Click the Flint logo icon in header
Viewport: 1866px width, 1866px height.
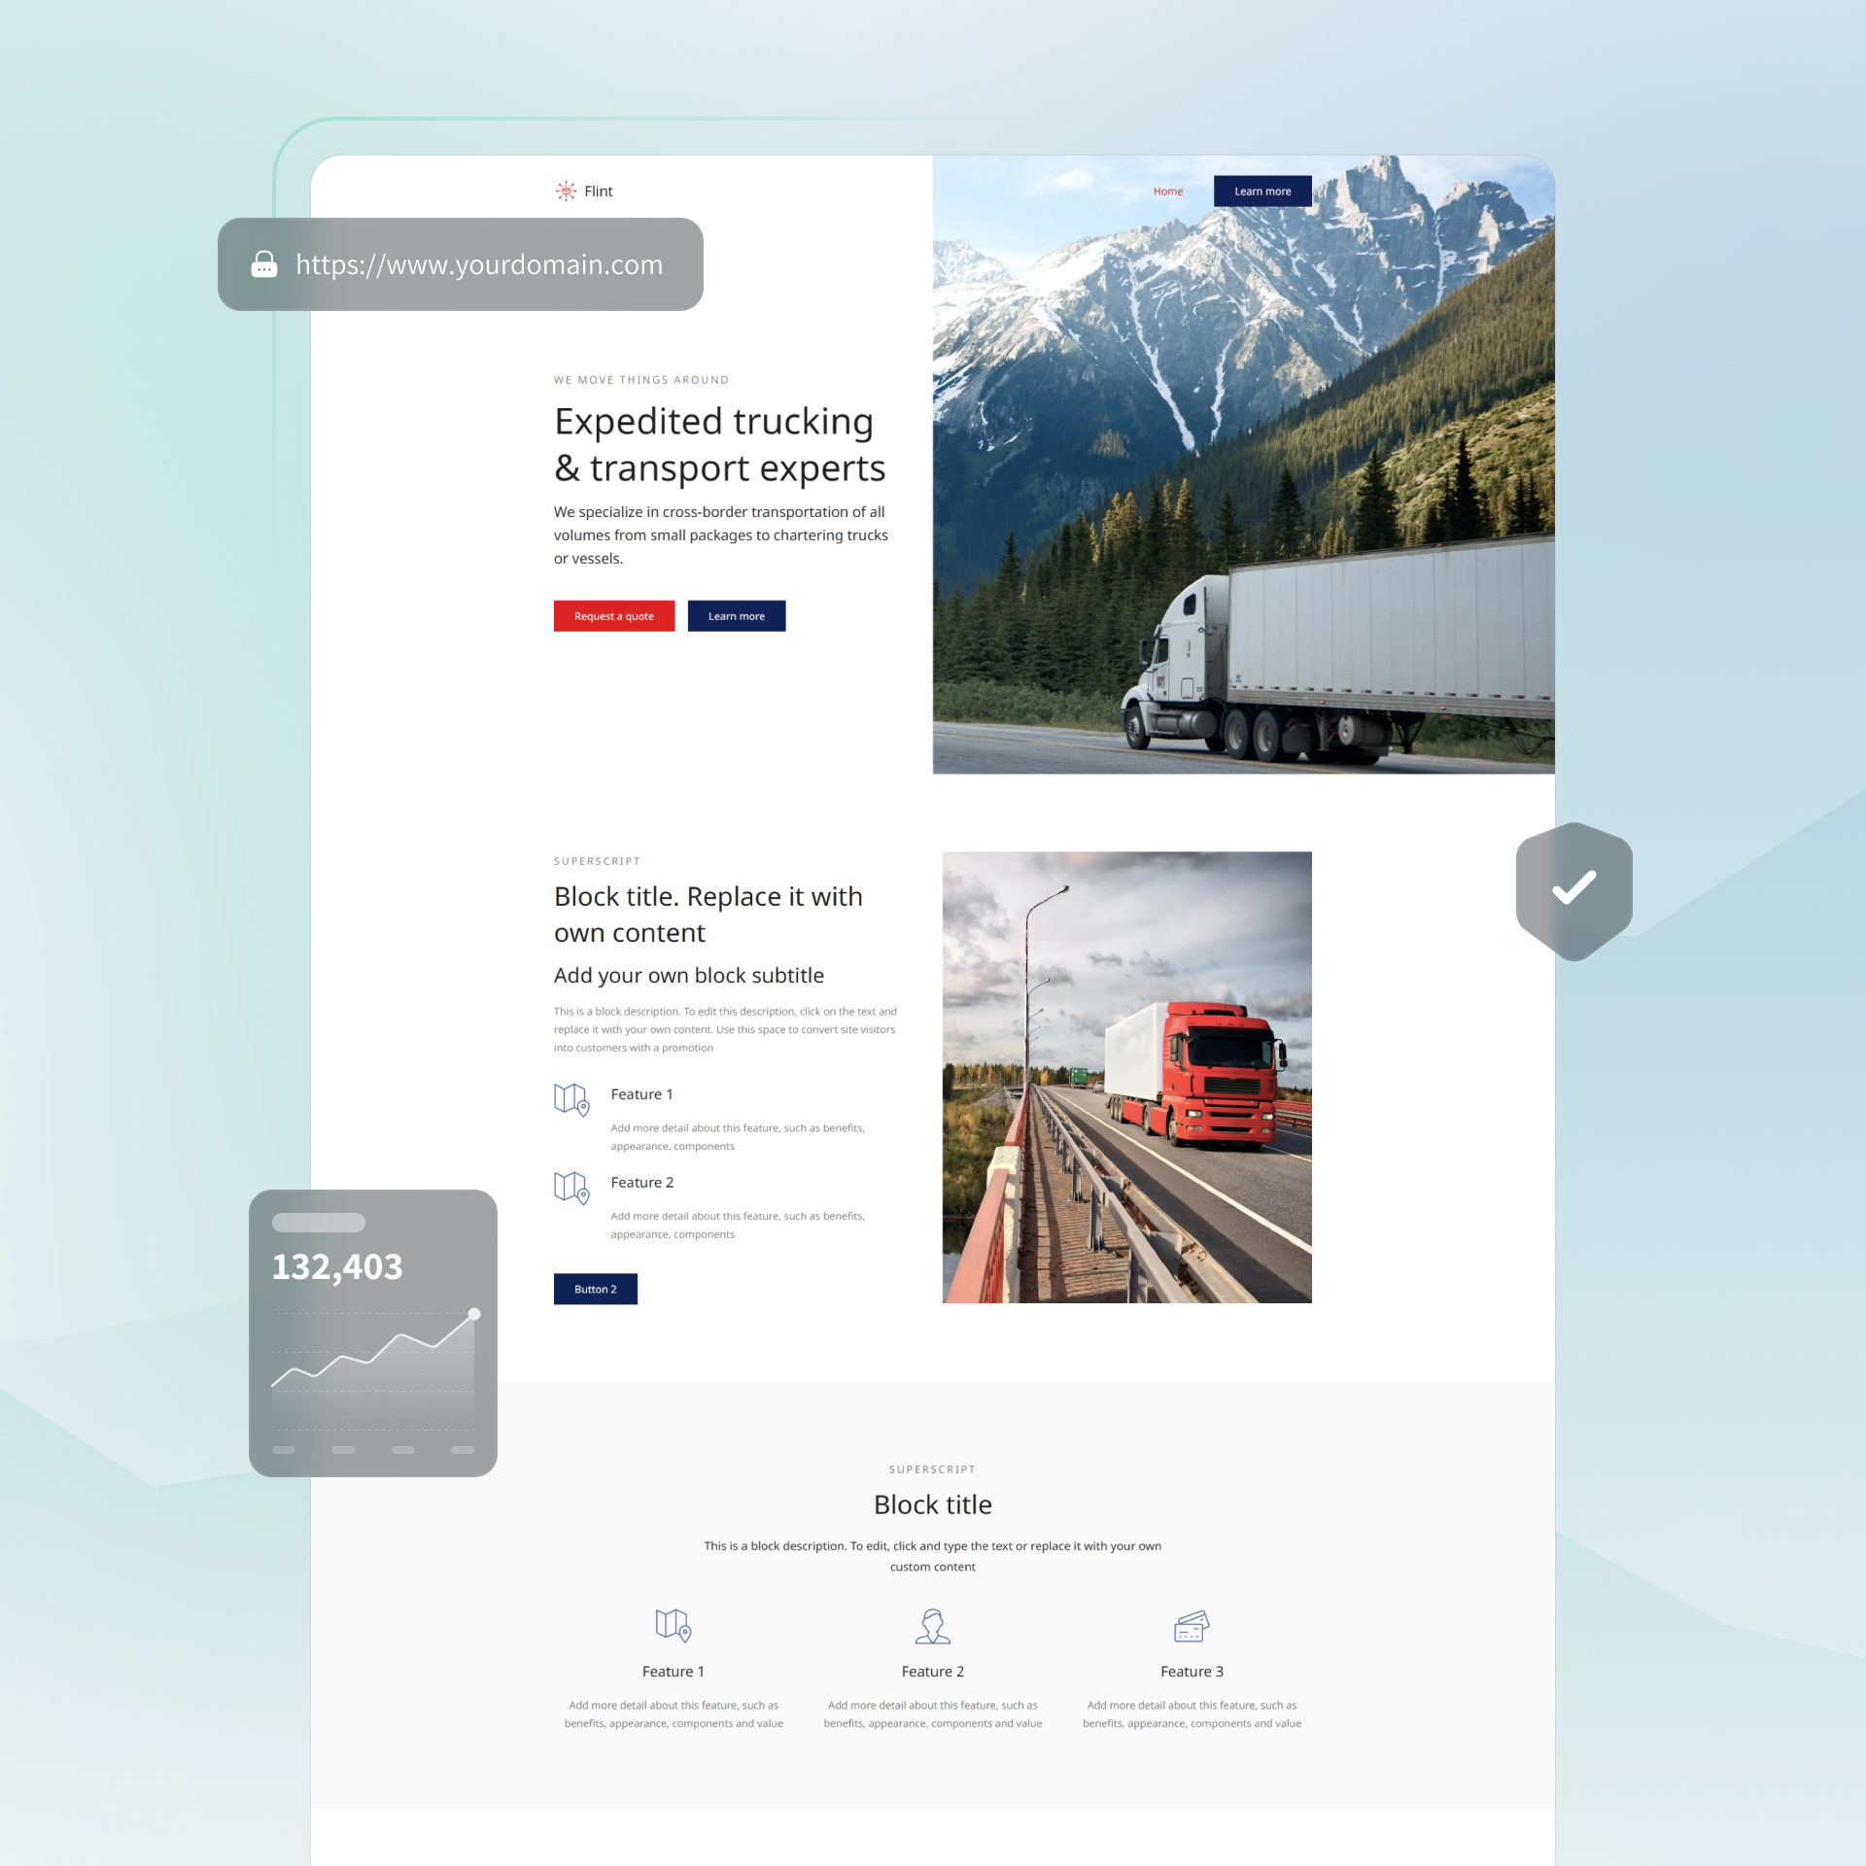(x=566, y=190)
